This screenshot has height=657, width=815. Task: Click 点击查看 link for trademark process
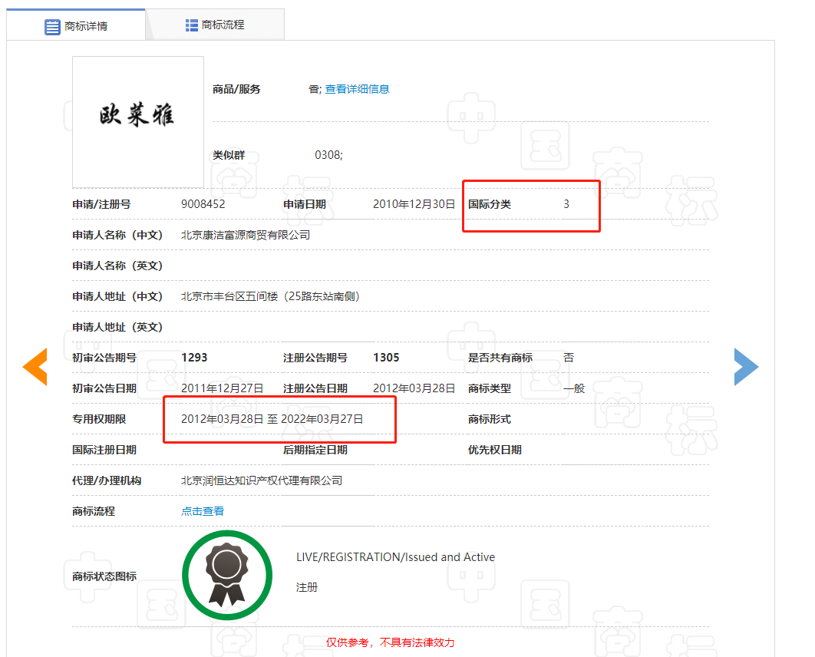[x=202, y=511]
